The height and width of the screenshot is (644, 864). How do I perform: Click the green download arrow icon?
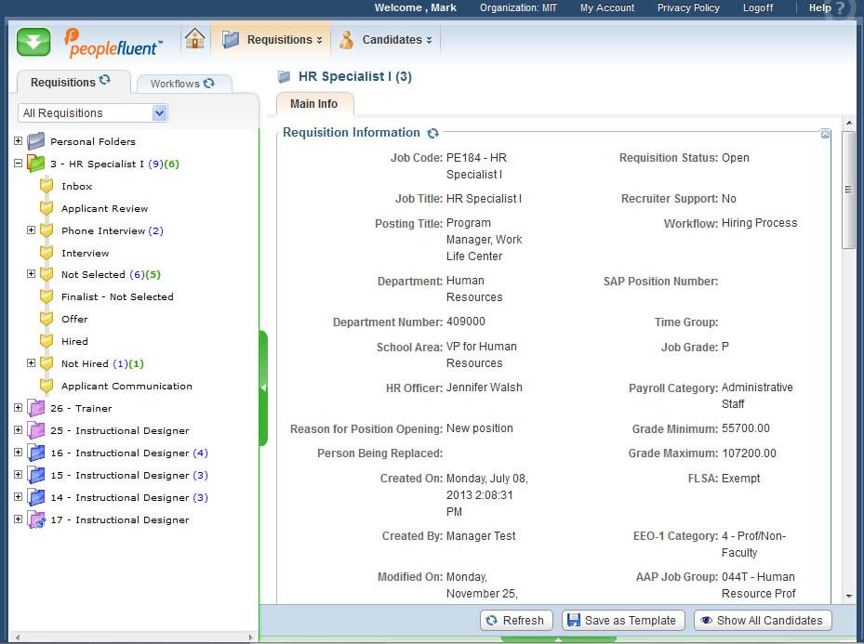[x=33, y=42]
